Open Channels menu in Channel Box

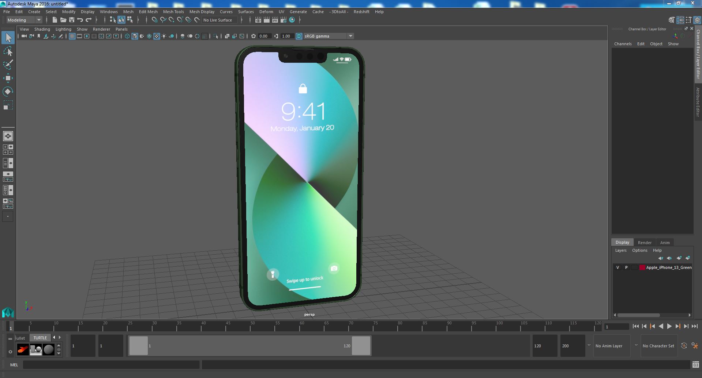(x=623, y=44)
